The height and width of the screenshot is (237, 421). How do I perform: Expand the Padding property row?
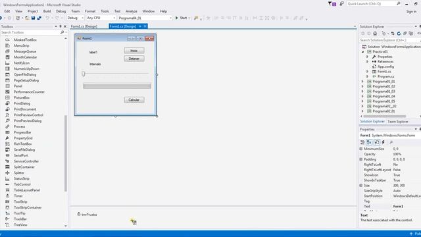(x=361, y=159)
